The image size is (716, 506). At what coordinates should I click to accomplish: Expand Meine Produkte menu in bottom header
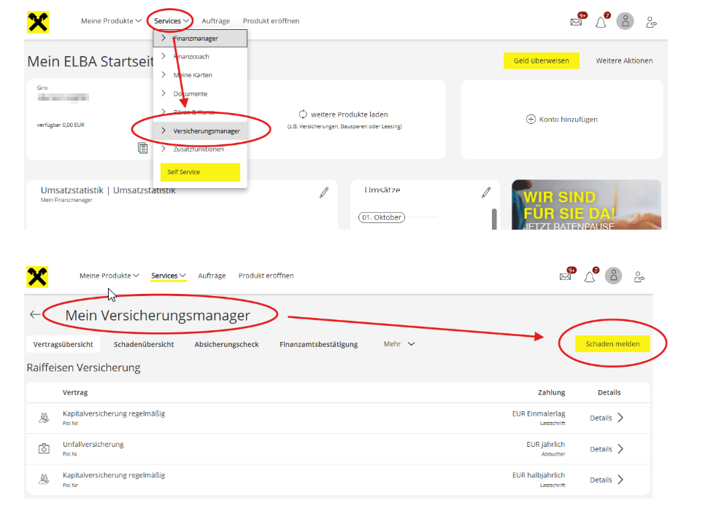tap(109, 276)
